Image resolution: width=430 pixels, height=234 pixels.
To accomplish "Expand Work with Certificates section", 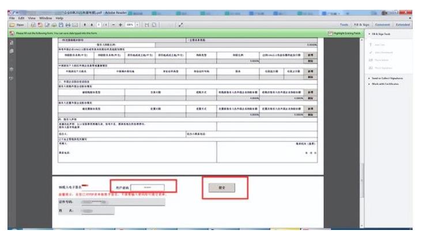I will (388, 84).
